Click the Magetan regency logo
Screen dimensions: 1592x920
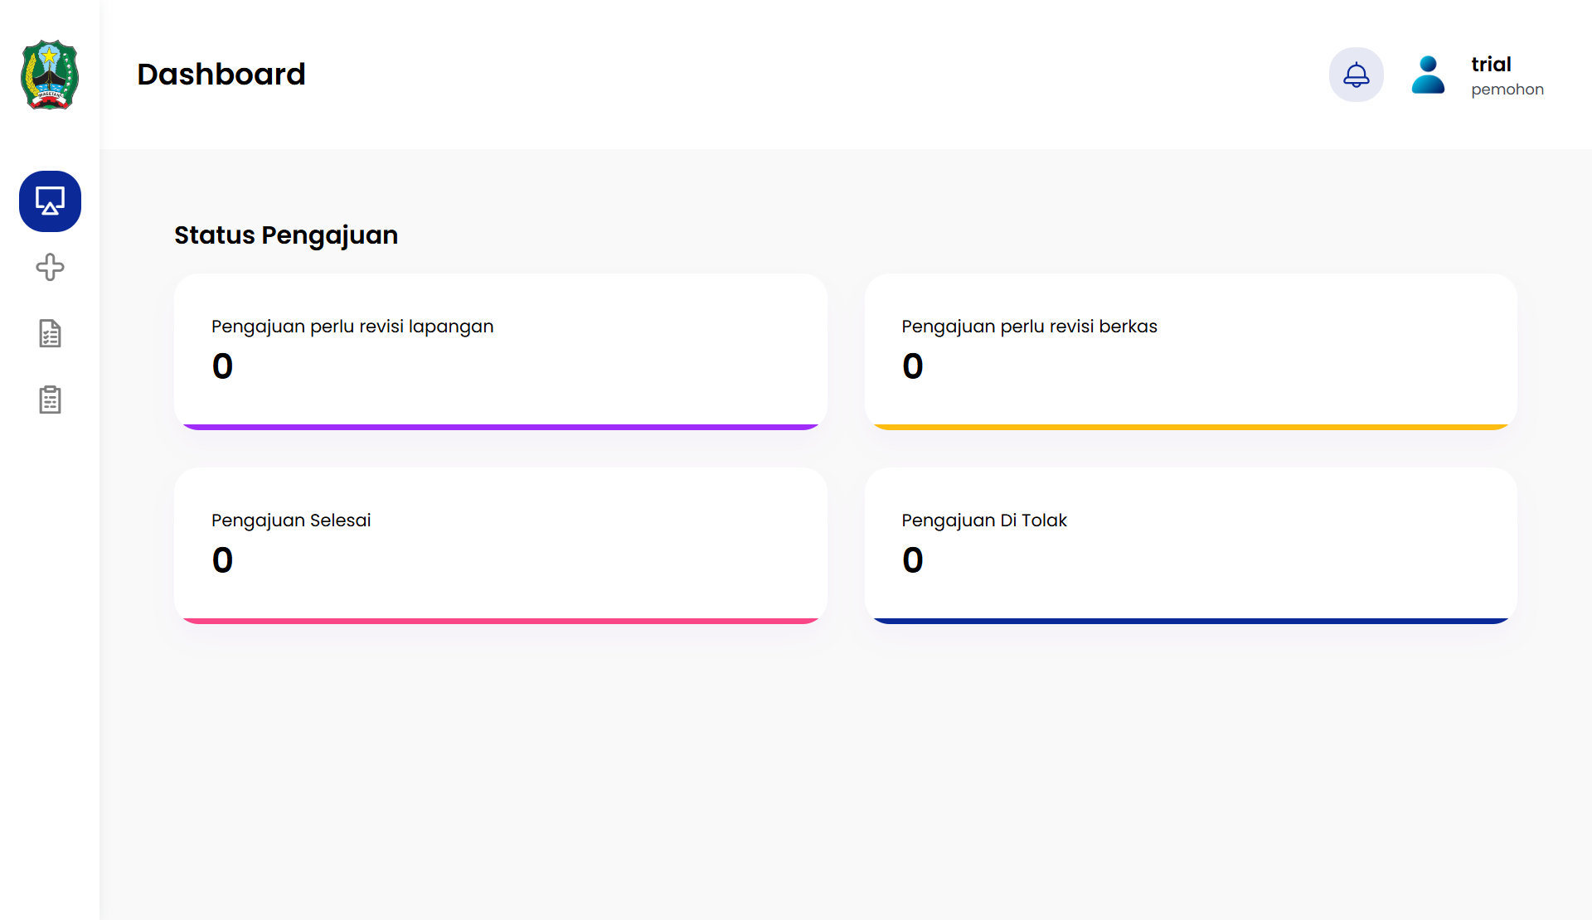tap(50, 75)
